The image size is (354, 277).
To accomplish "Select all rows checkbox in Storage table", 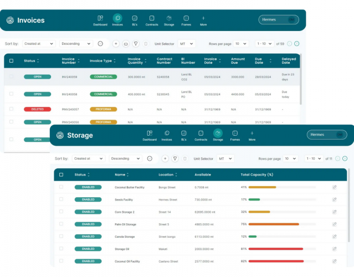I will [x=61, y=175].
